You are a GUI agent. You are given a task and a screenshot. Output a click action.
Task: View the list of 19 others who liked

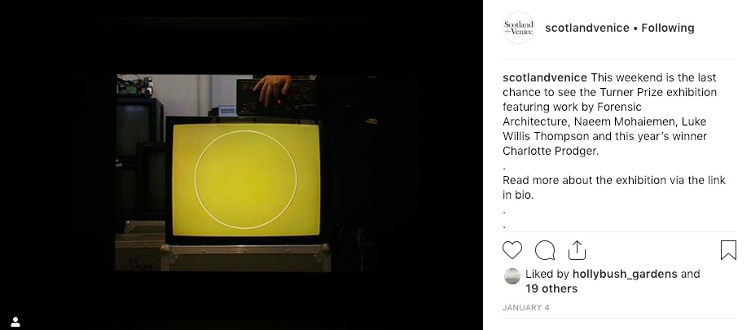click(x=551, y=288)
